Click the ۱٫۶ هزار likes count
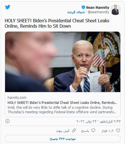Screen dimensions: 126x144 [107, 131]
